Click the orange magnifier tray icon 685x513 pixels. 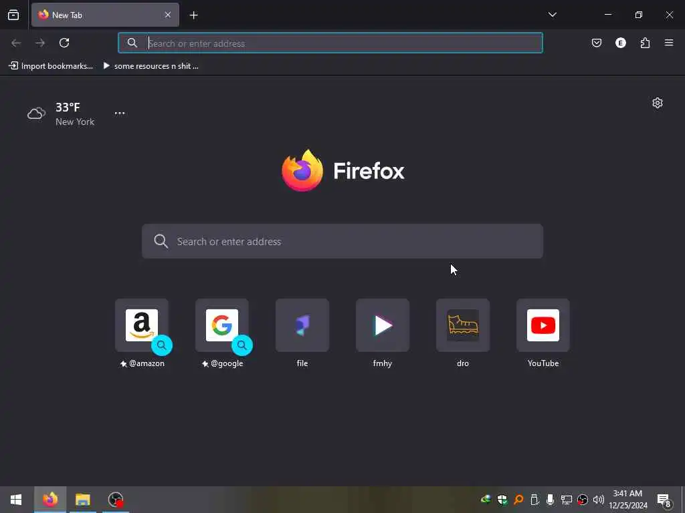pyautogui.click(x=518, y=500)
